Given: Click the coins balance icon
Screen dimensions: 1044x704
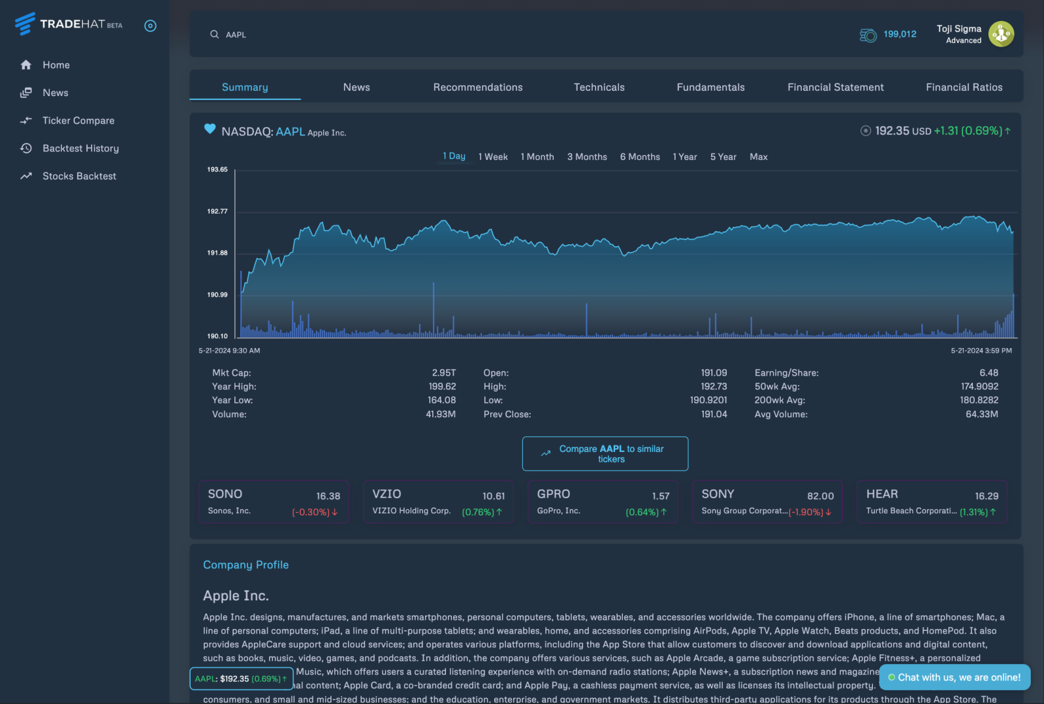Looking at the screenshot, I should (x=868, y=35).
